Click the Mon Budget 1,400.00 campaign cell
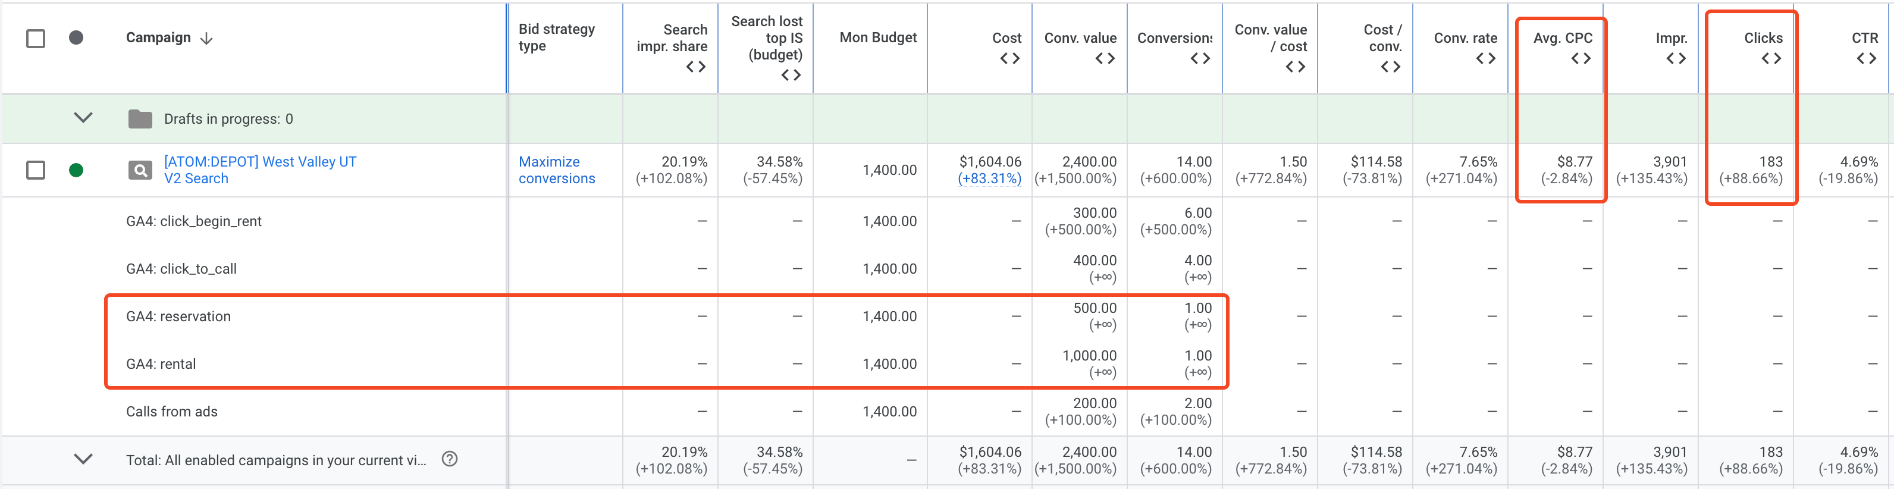1894x489 pixels. (x=889, y=171)
